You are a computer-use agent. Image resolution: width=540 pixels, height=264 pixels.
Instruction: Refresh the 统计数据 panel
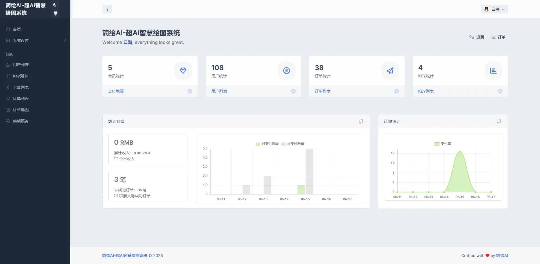coord(361,121)
